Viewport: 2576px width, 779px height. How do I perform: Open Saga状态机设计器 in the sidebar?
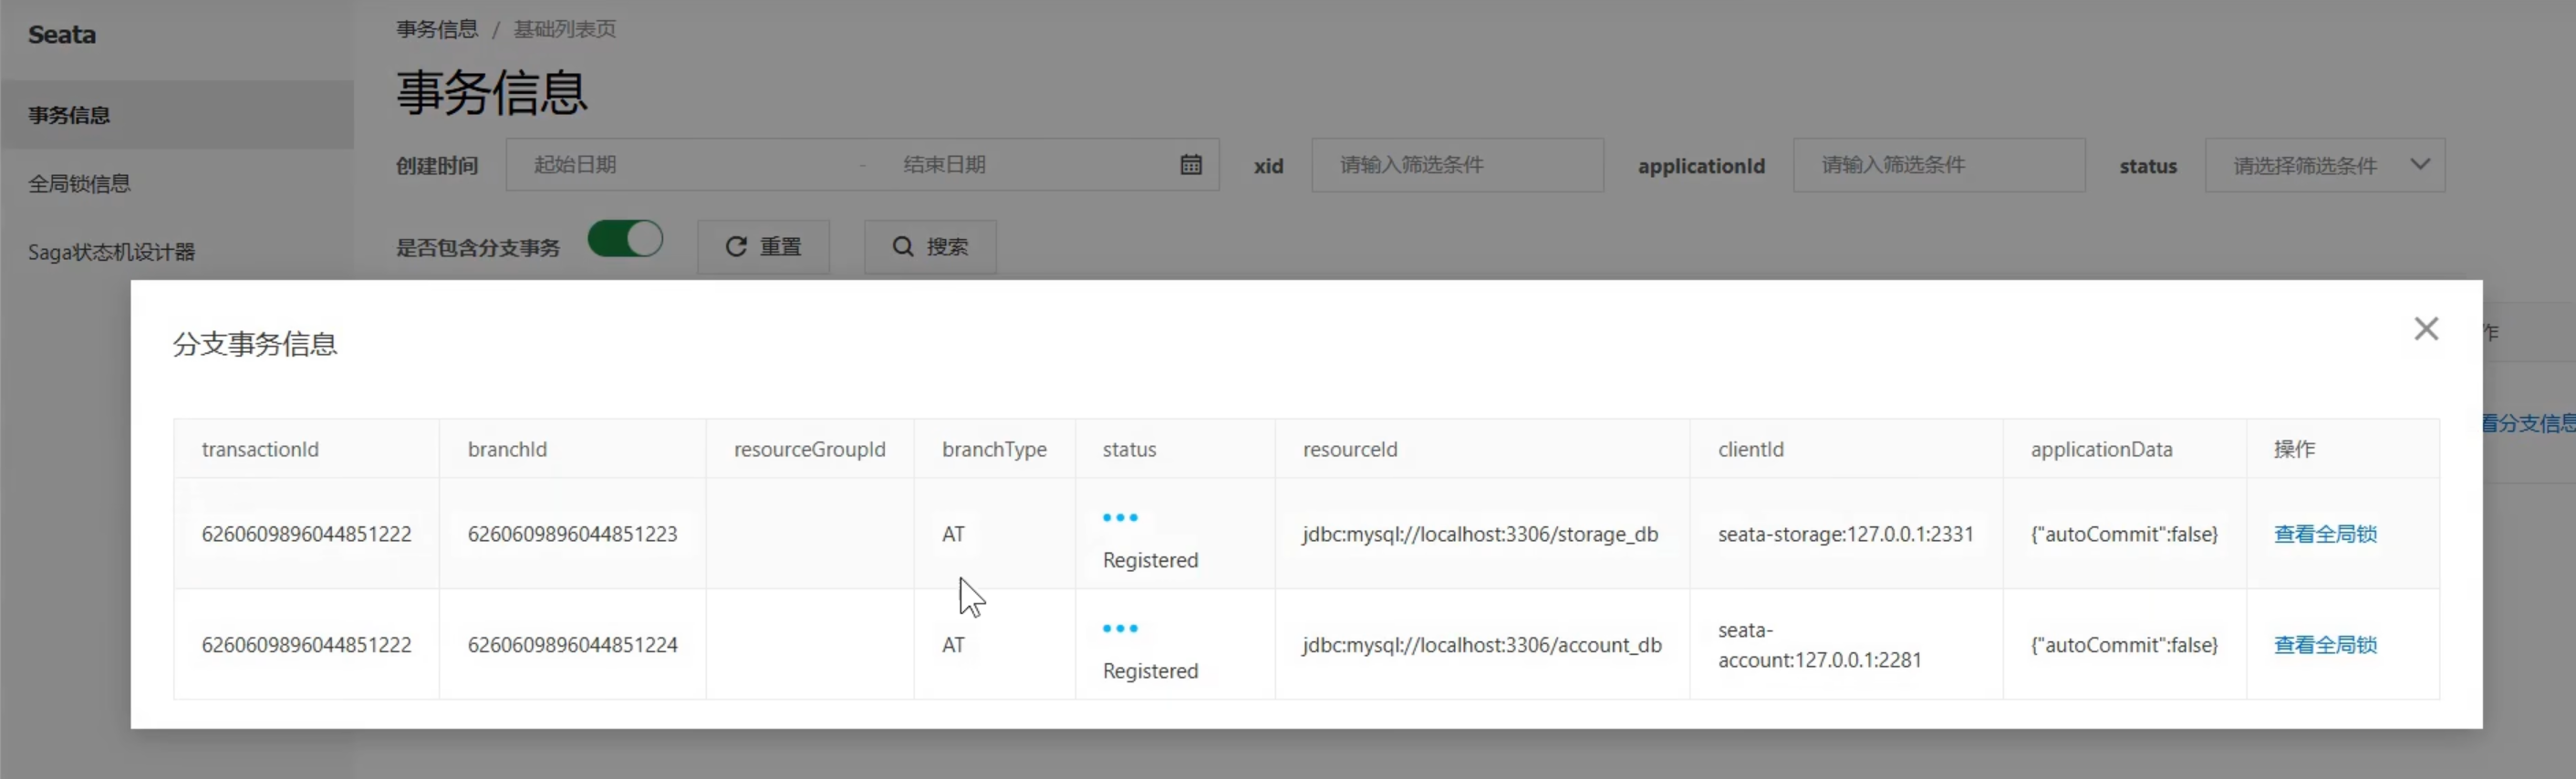(111, 252)
